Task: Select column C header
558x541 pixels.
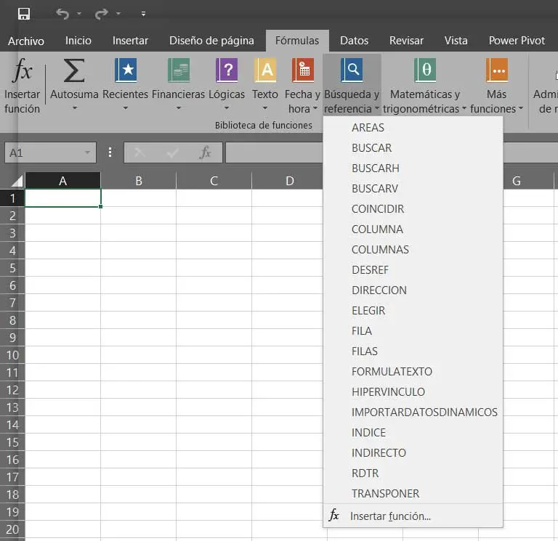Action: (x=214, y=181)
